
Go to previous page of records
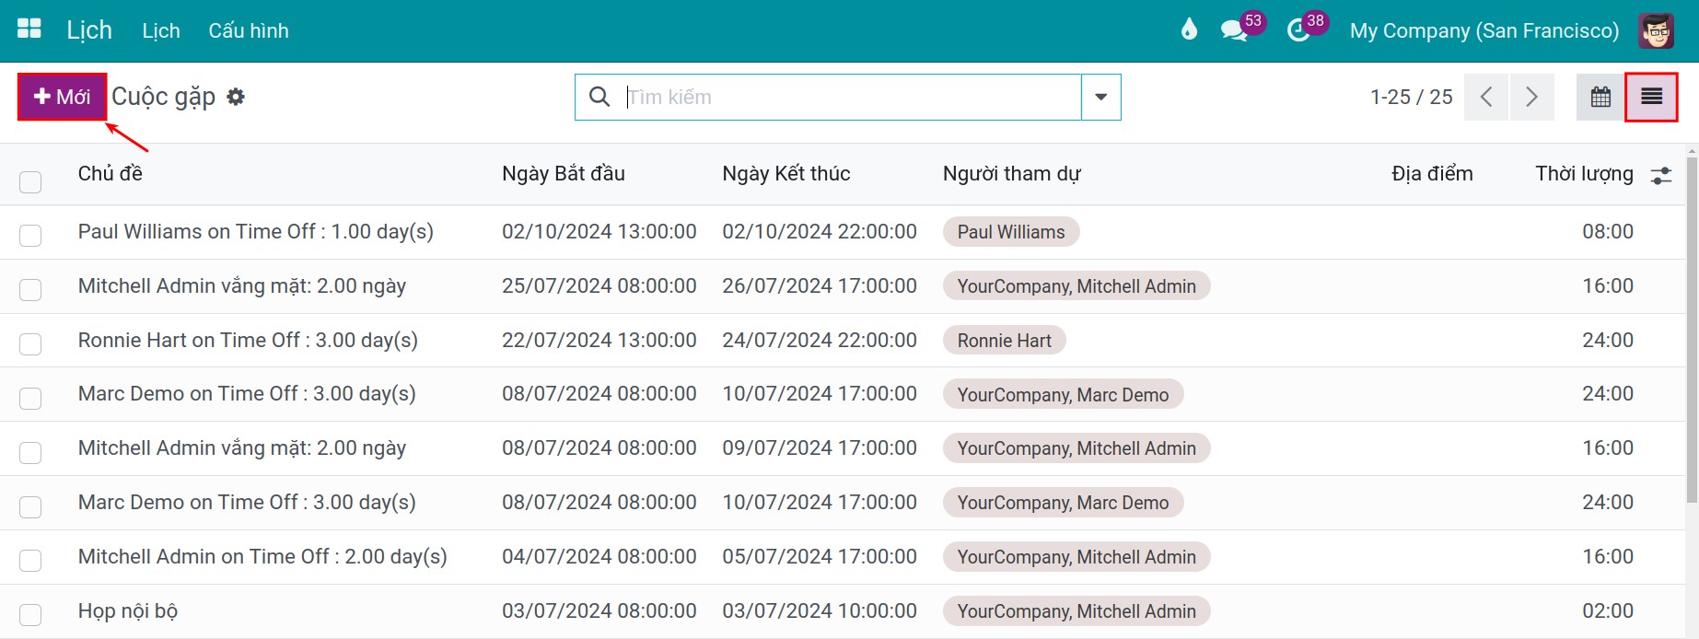1486,97
